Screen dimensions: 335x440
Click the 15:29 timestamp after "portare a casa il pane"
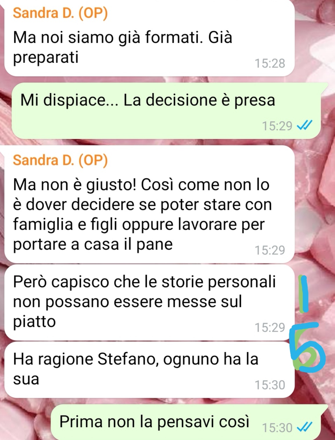[x=270, y=250]
